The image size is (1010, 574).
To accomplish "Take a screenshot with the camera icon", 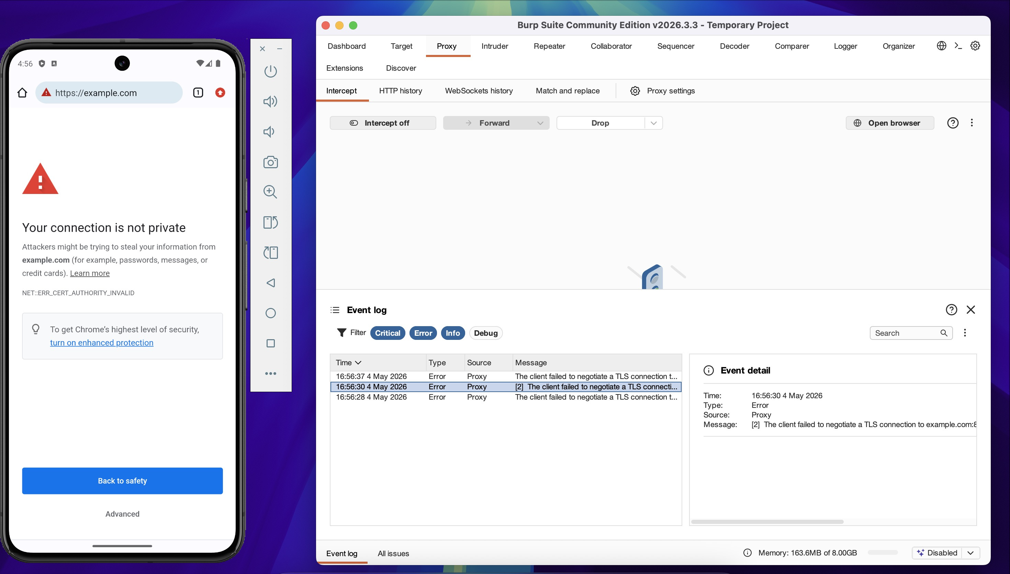I will pos(271,162).
